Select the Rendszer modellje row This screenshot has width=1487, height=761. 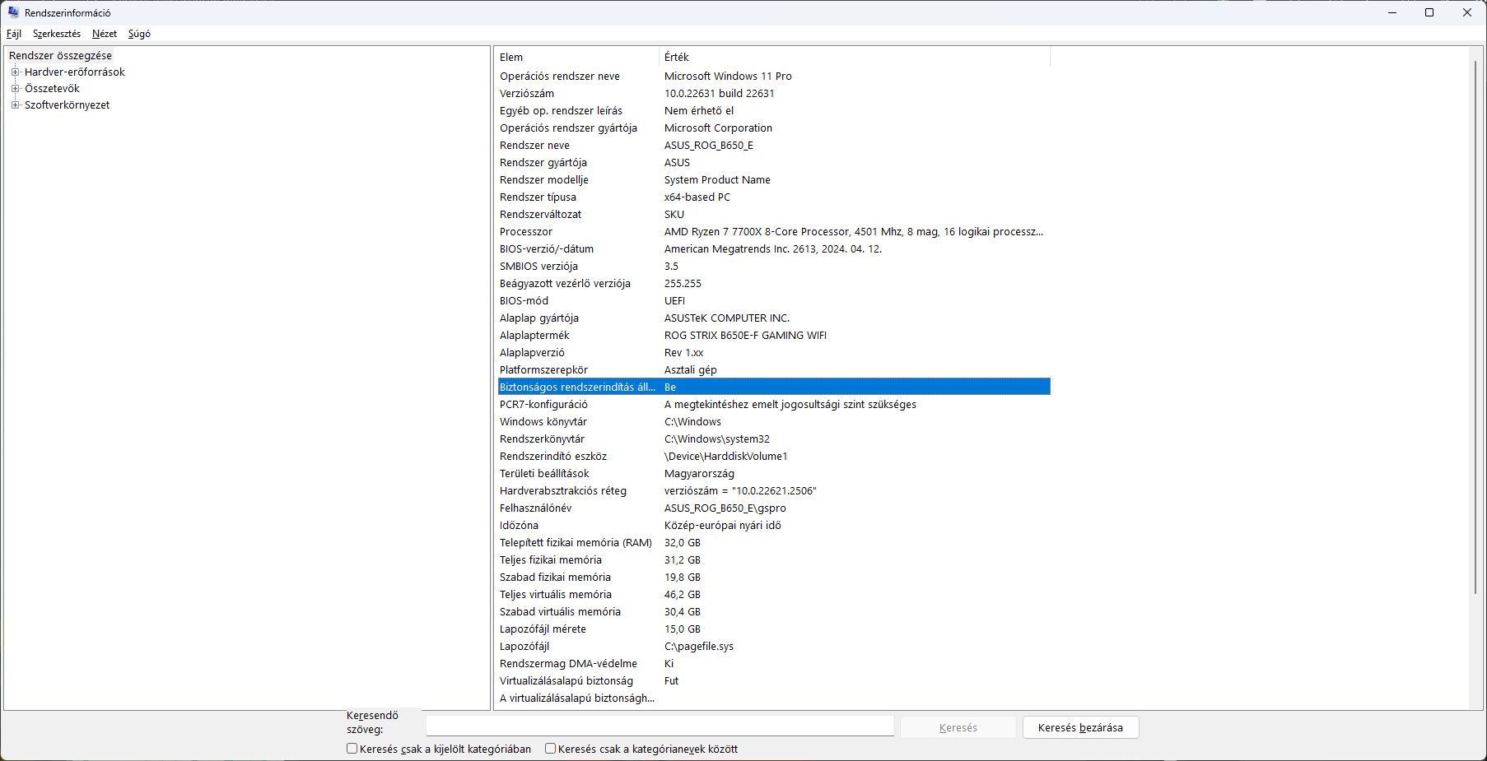pyautogui.click(x=774, y=179)
